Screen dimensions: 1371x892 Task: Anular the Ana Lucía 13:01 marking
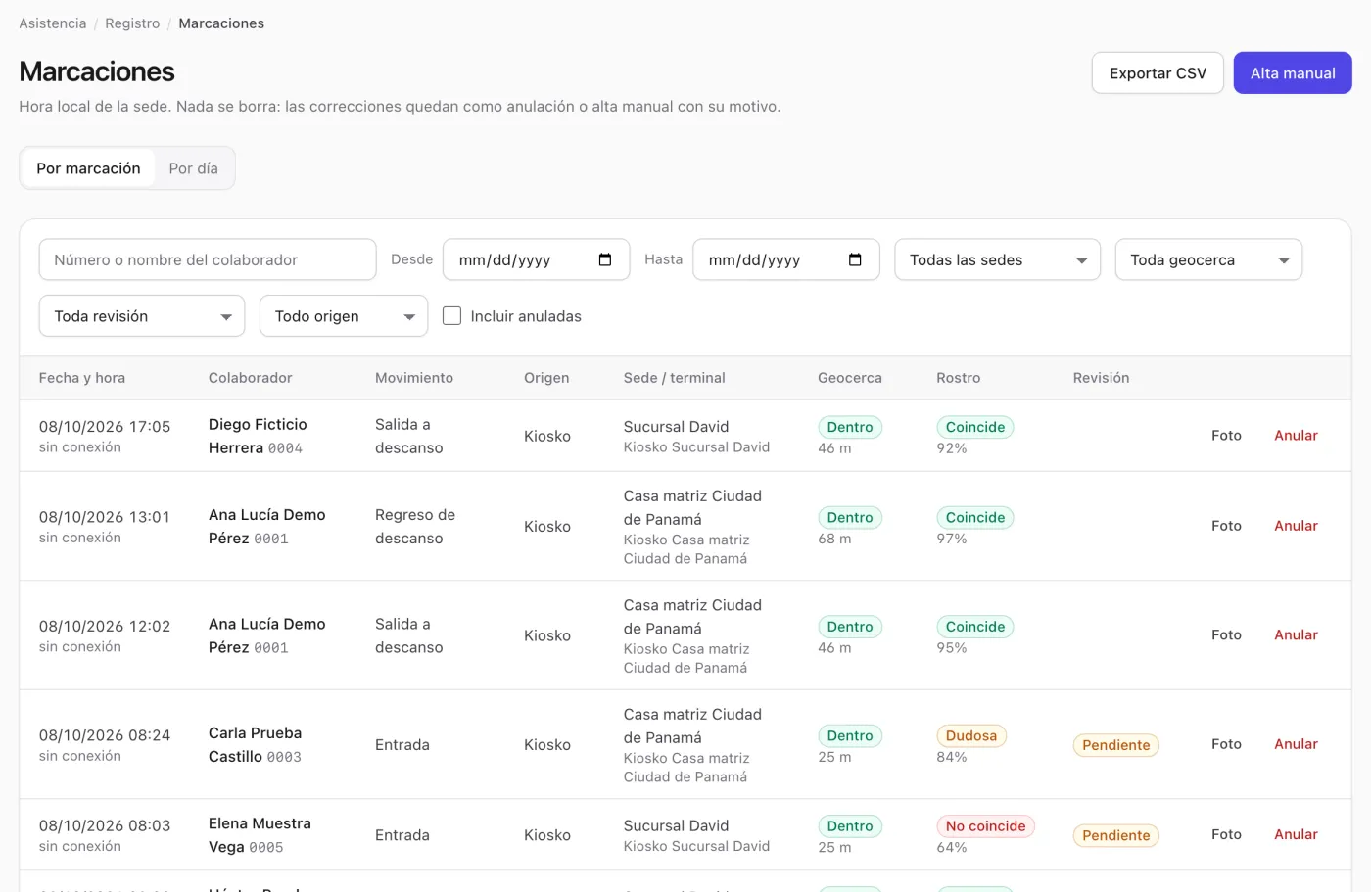1296,526
